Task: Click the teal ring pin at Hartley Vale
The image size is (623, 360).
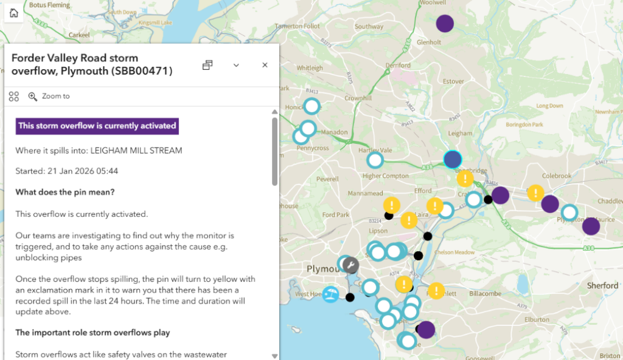Action: point(375,160)
